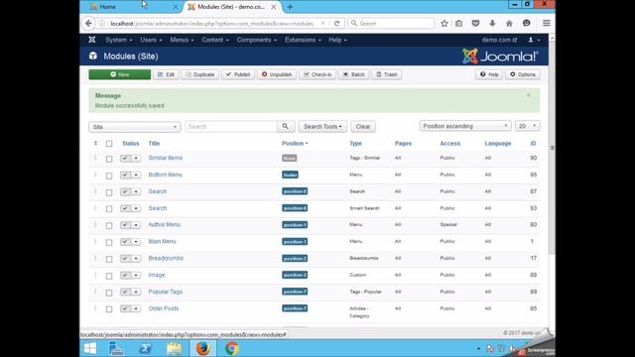Click the site identity info icon in address bar
Screen dimensions: 635x357
(x=102, y=24)
